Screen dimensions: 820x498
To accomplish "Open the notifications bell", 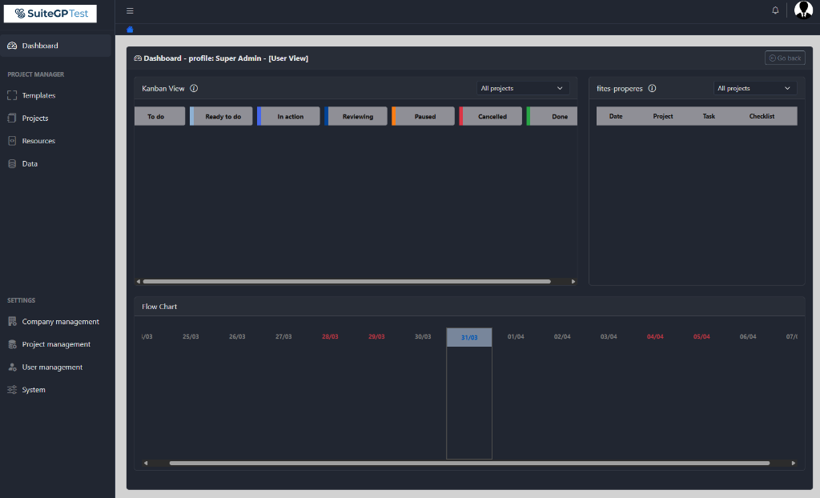I will [774, 10].
